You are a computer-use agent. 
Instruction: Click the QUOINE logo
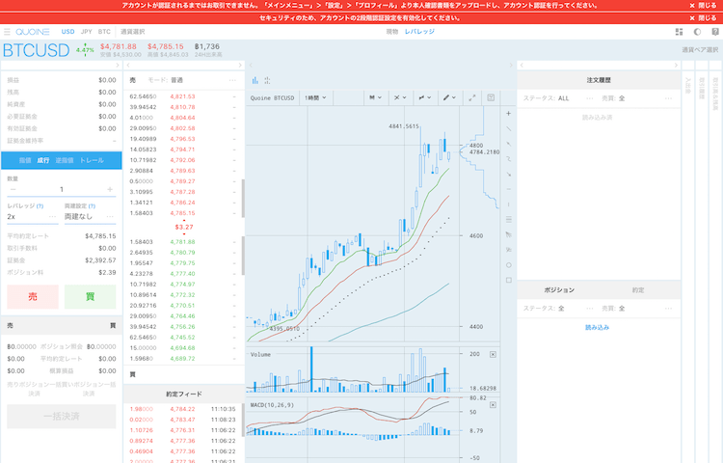tap(32, 32)
